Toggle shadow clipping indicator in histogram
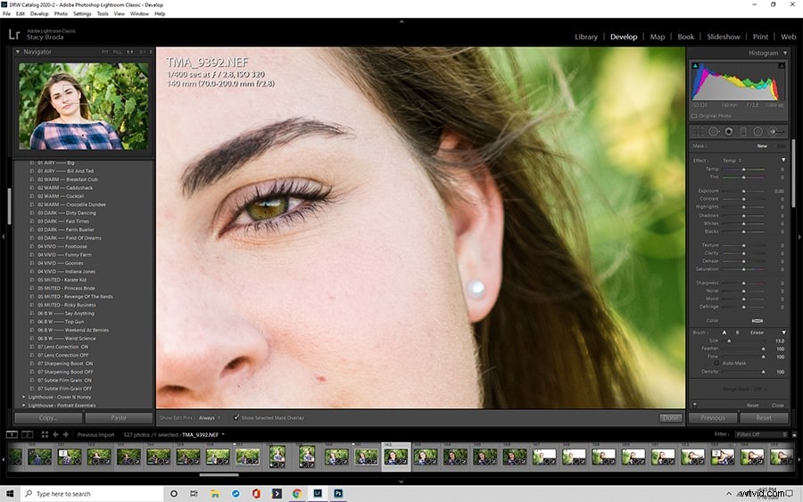 pos(695,66)
